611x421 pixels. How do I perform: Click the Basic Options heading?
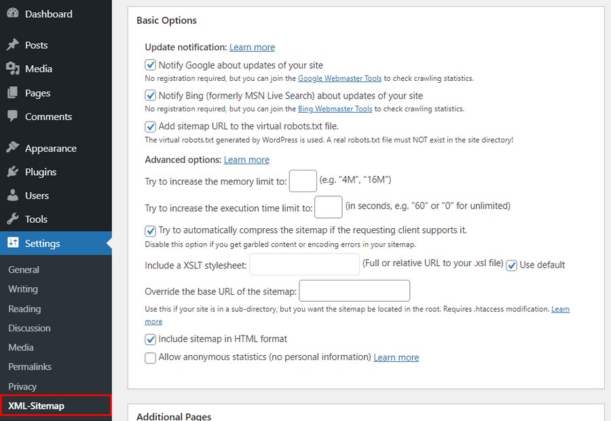[166, 20]
